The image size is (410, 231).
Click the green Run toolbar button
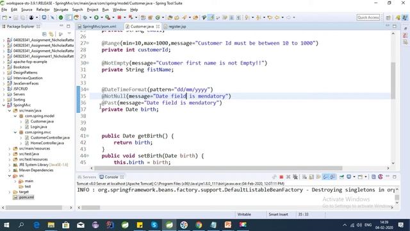[x=96, y=17]
